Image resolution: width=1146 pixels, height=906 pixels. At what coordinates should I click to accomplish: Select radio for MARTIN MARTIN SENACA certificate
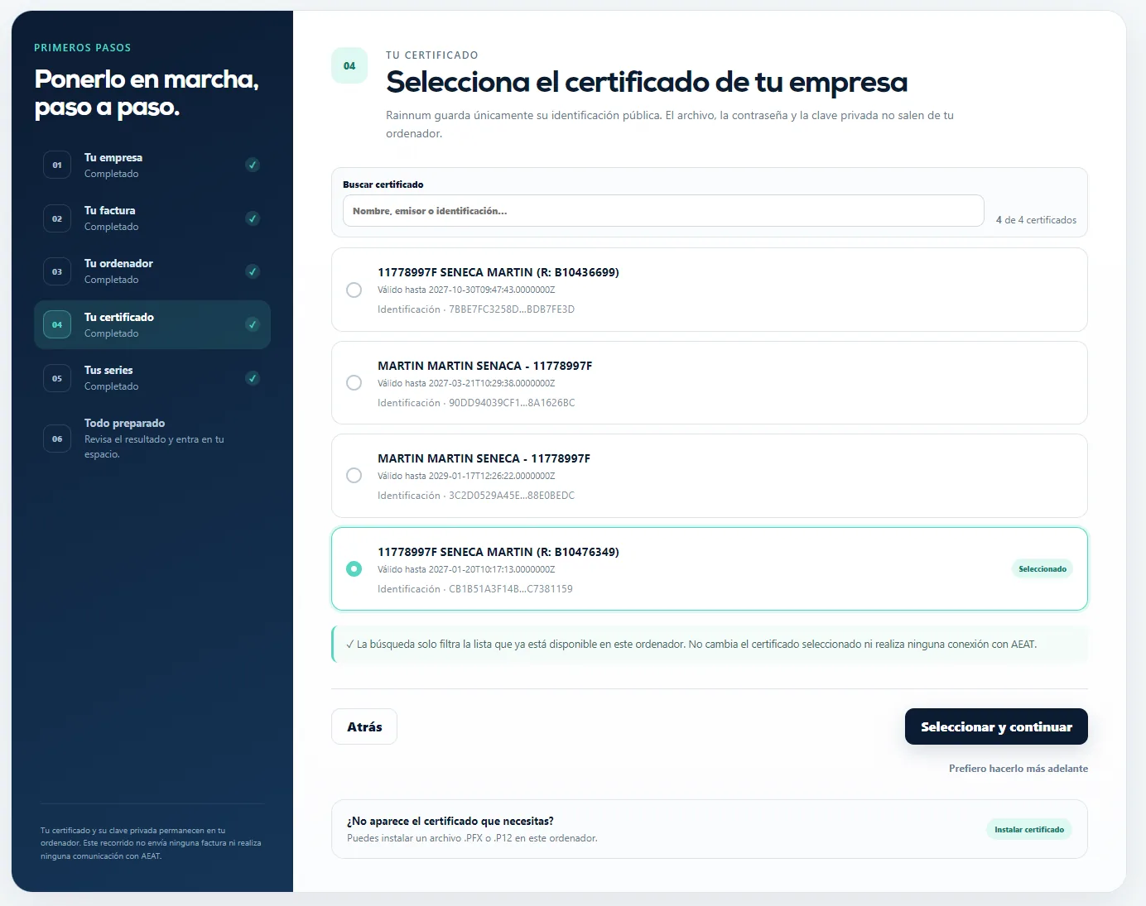pyautogui.click(x=354, y=383)
